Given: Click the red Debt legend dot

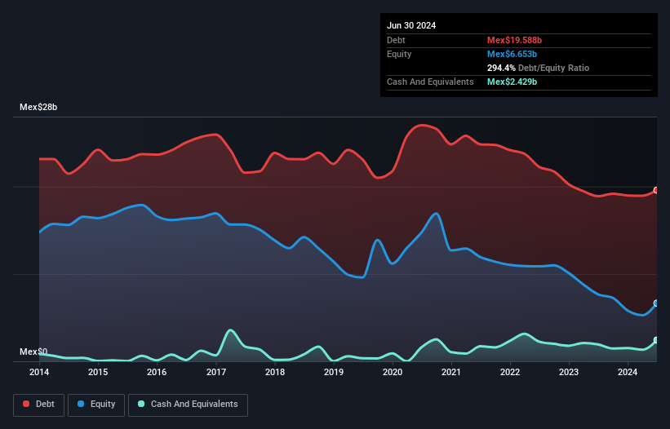Looking at the screenshot, I should pyautogui.click(x=26, y=404).
